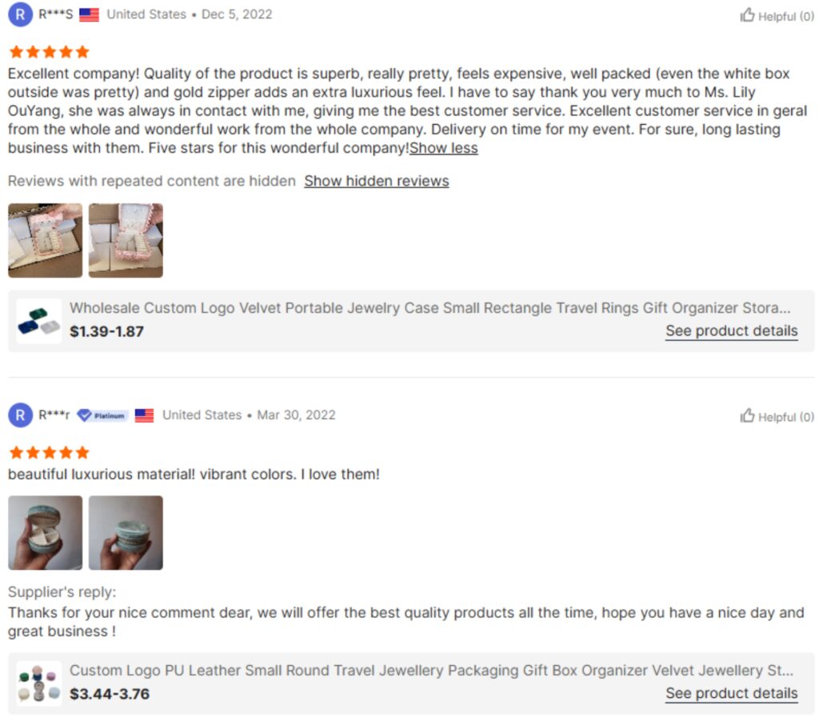Click the Platinum badge beside R***r

102,415
